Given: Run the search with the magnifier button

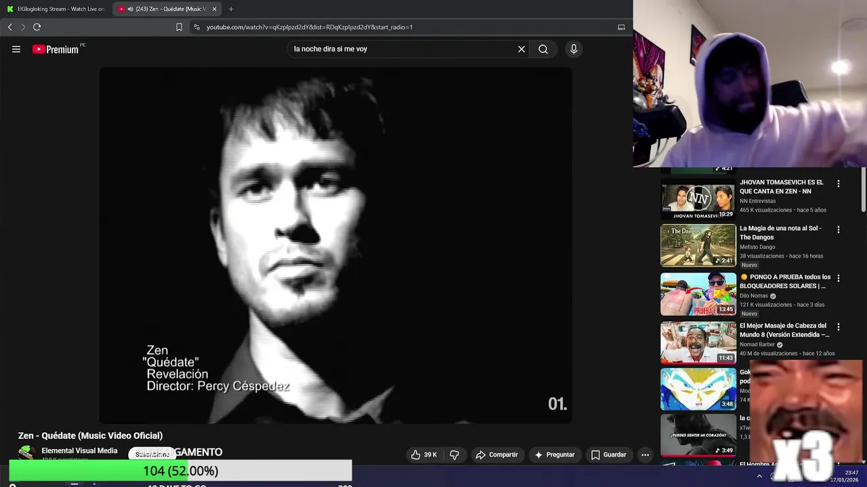Looking at the screenshot, I should (543, 49).
